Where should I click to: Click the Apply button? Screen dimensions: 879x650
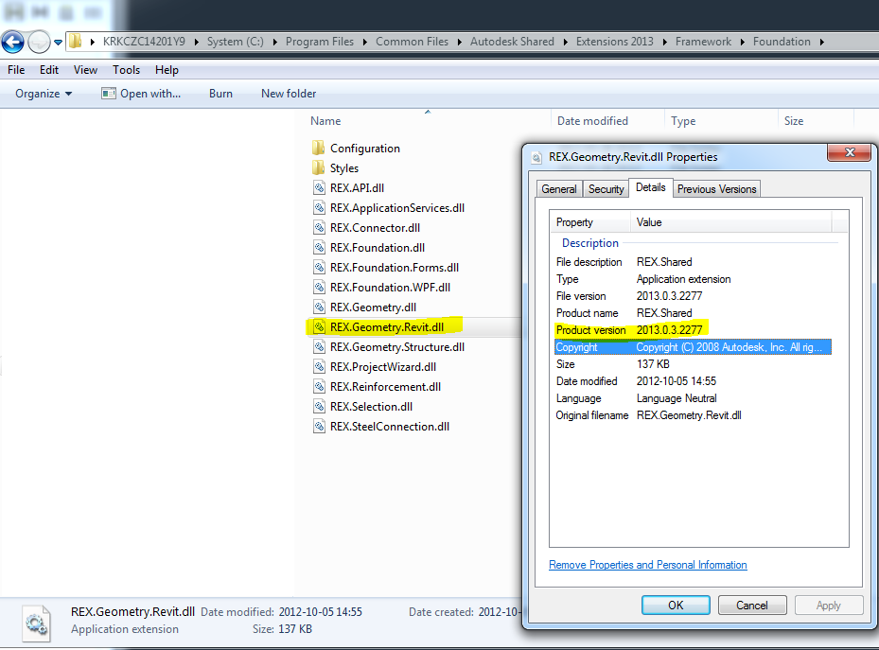point(828,606)
